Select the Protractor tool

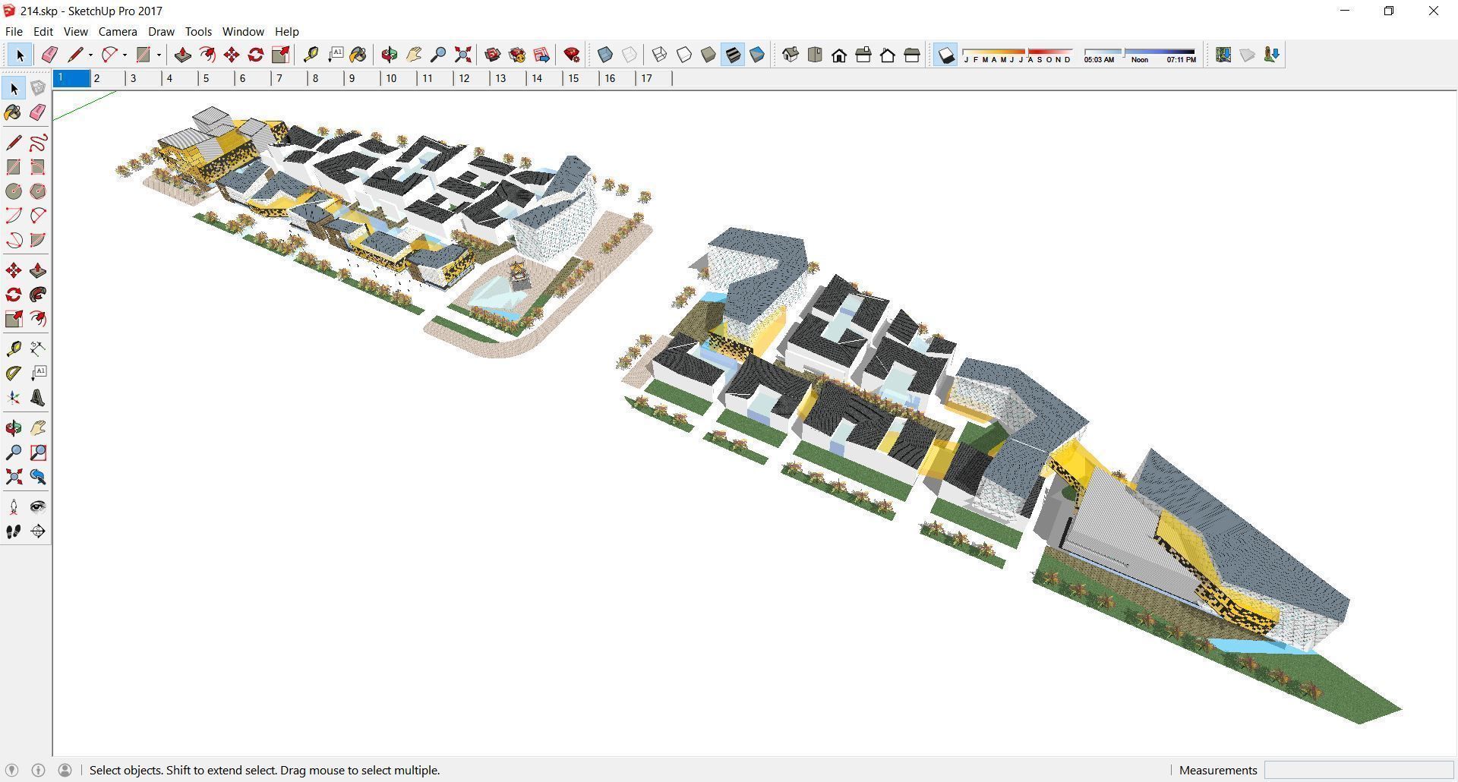14,374
